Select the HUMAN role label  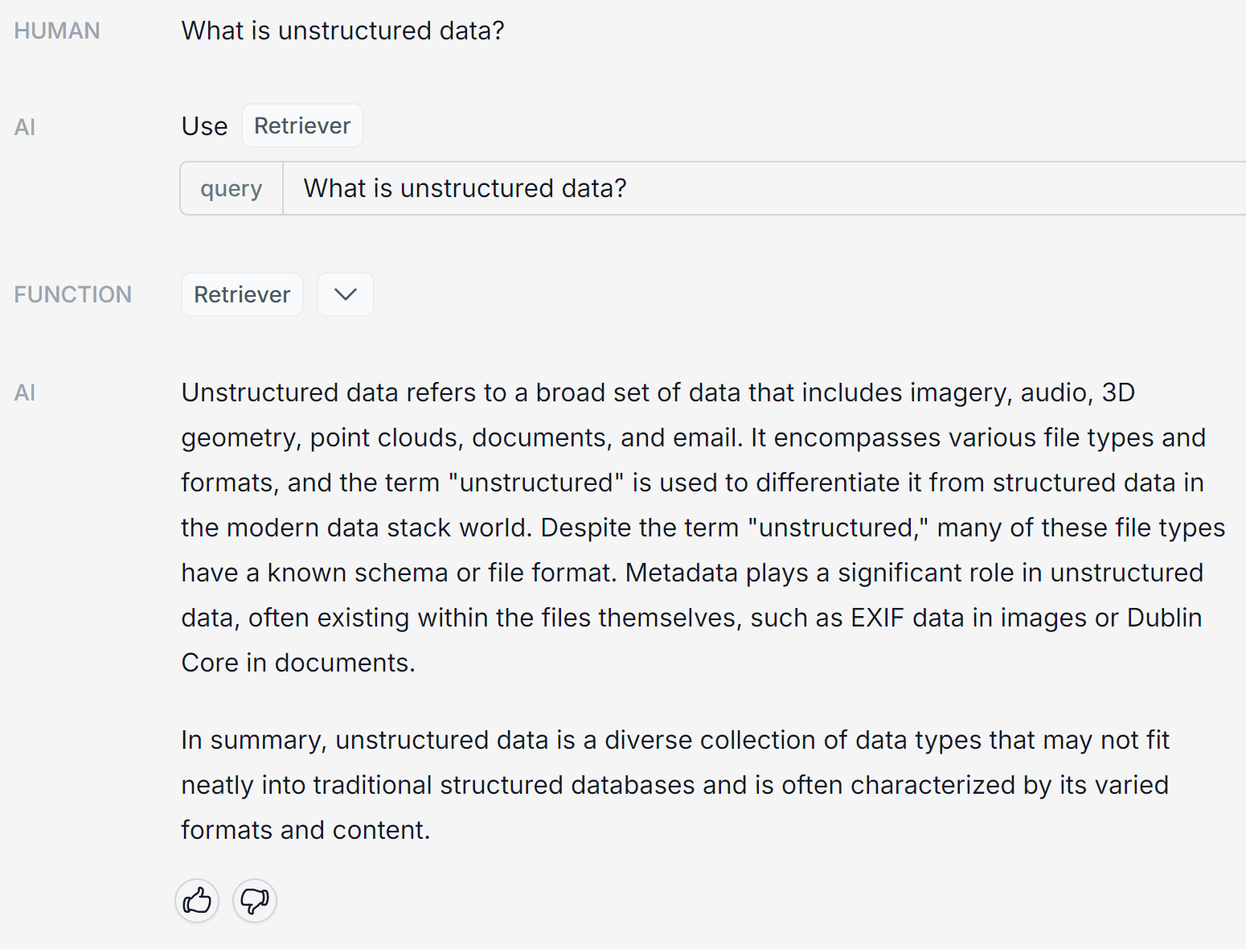[x=57, y=31]
